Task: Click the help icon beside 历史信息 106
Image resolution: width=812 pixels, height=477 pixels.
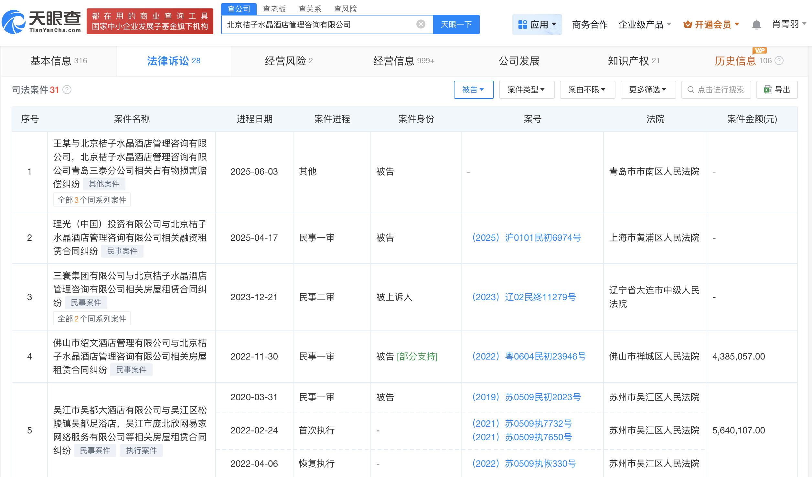Action: [779, 61]
